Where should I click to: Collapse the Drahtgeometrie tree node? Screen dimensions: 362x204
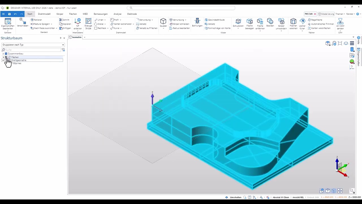pyautogui.click(x=3, y=60)
